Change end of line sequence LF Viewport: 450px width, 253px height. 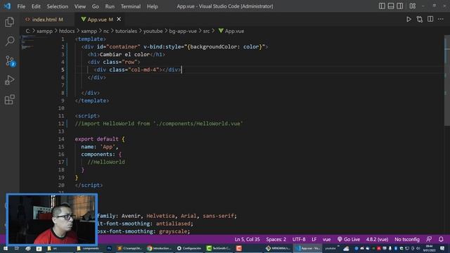coord(314,239)
